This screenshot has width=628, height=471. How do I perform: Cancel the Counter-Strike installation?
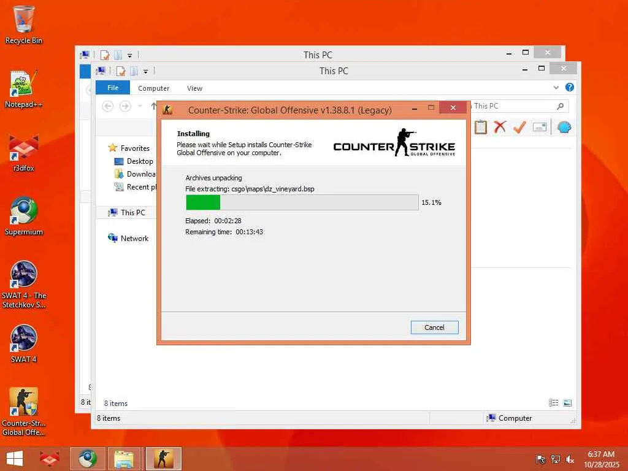435,327
